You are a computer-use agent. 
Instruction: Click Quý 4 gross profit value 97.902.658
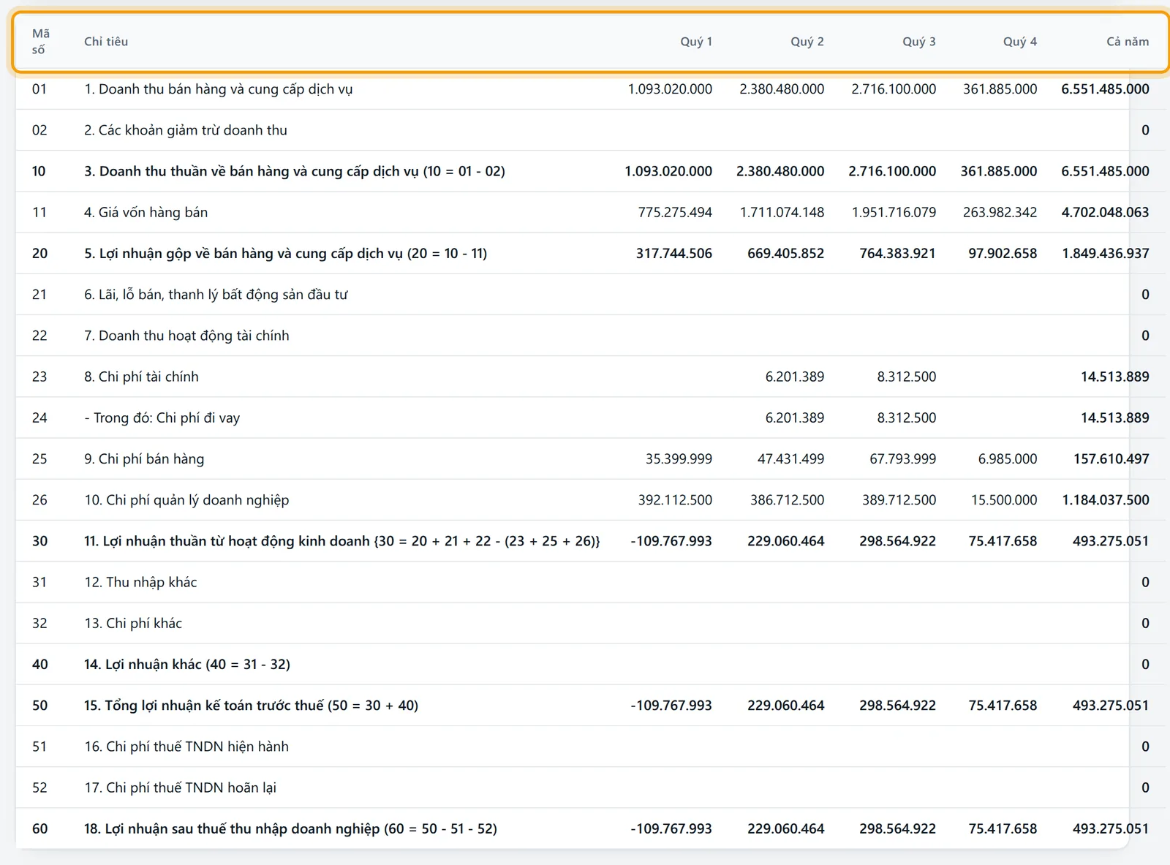pyautogui.click(x=1003, y=254)
